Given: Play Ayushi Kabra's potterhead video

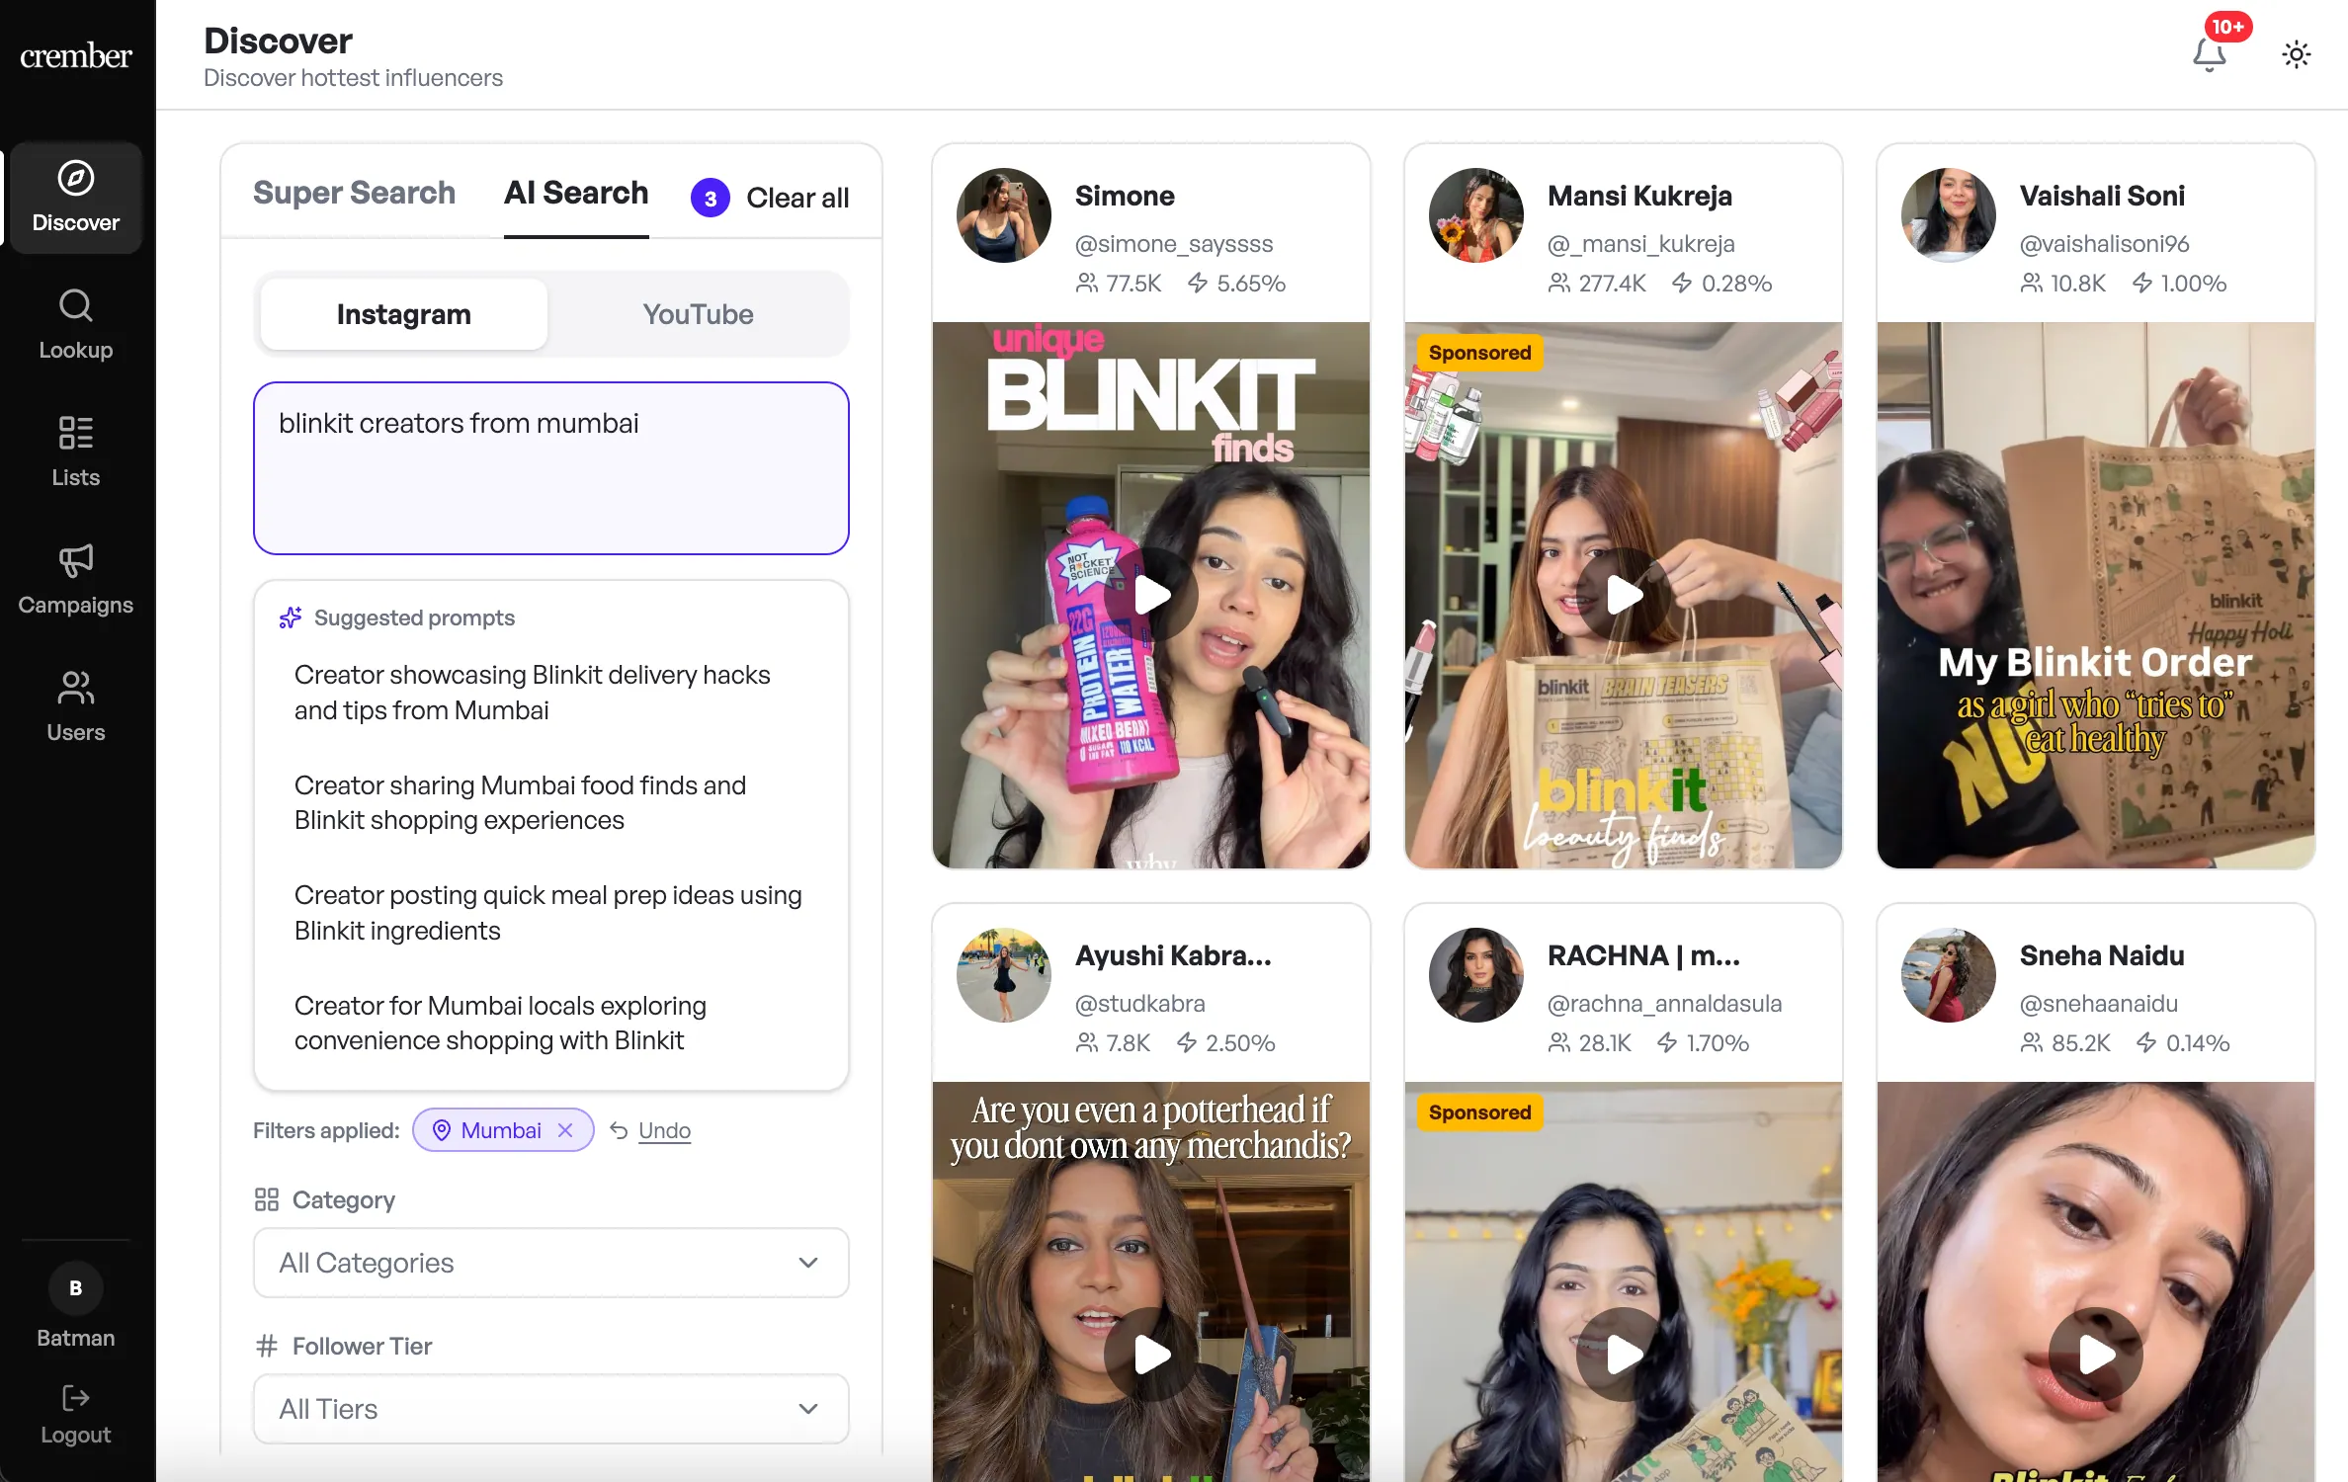Looking at the screenshot, I should pos(1151,1355).
